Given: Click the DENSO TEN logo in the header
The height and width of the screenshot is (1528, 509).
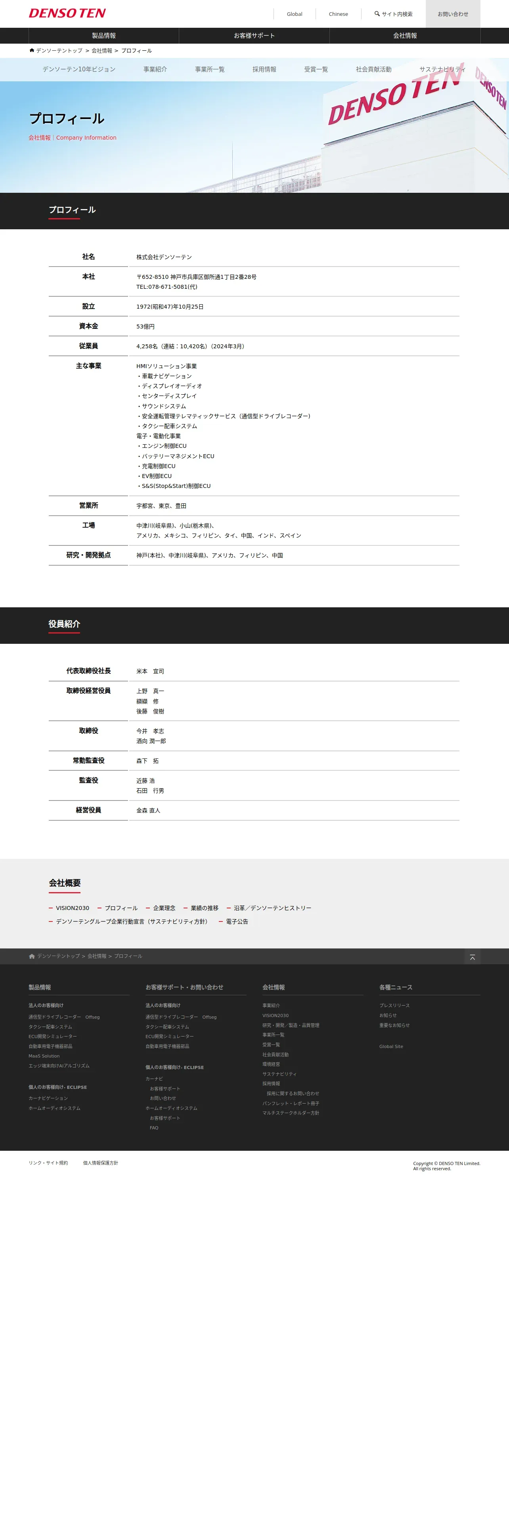Looking at the screenshot, I should click(x=67, y=13).
